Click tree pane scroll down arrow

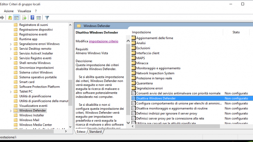(70, 127)
